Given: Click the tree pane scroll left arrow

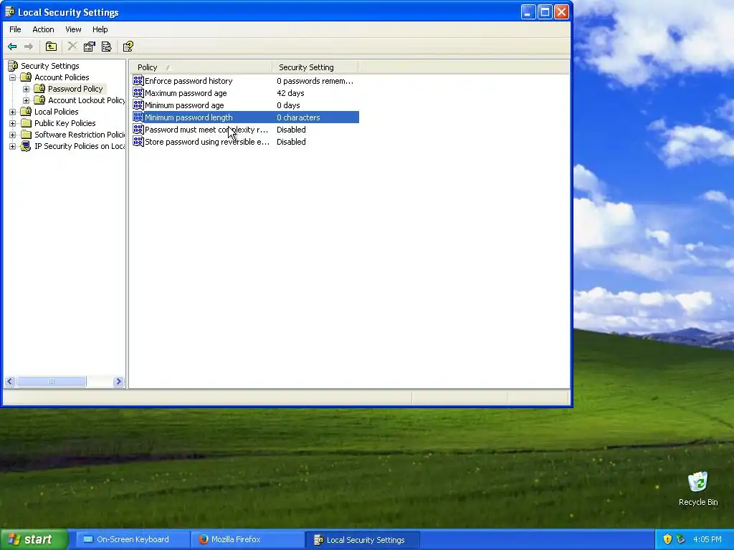Looking at the screenshot, I should coord(10,382).
